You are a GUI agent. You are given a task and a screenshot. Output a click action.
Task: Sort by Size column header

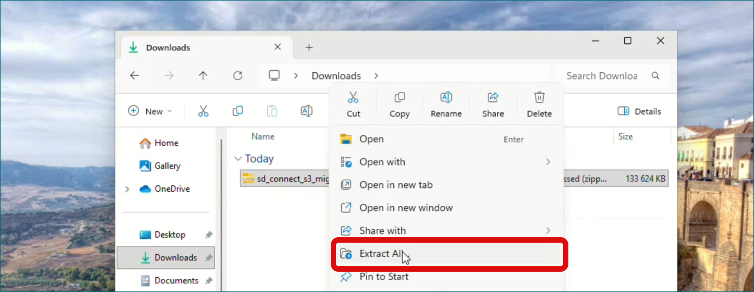pyautogui.click(x=625, y=136)
